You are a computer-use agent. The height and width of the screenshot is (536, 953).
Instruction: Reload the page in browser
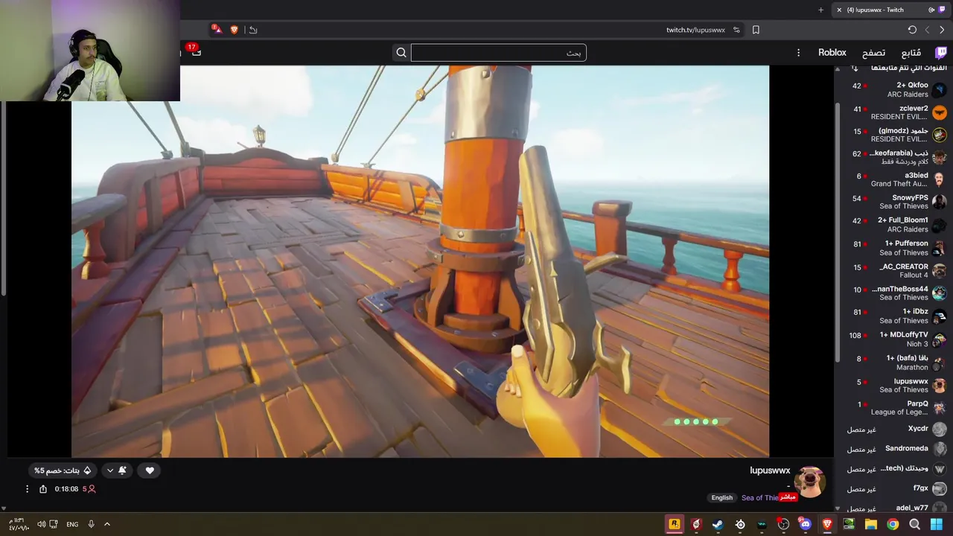click(912, 30)
